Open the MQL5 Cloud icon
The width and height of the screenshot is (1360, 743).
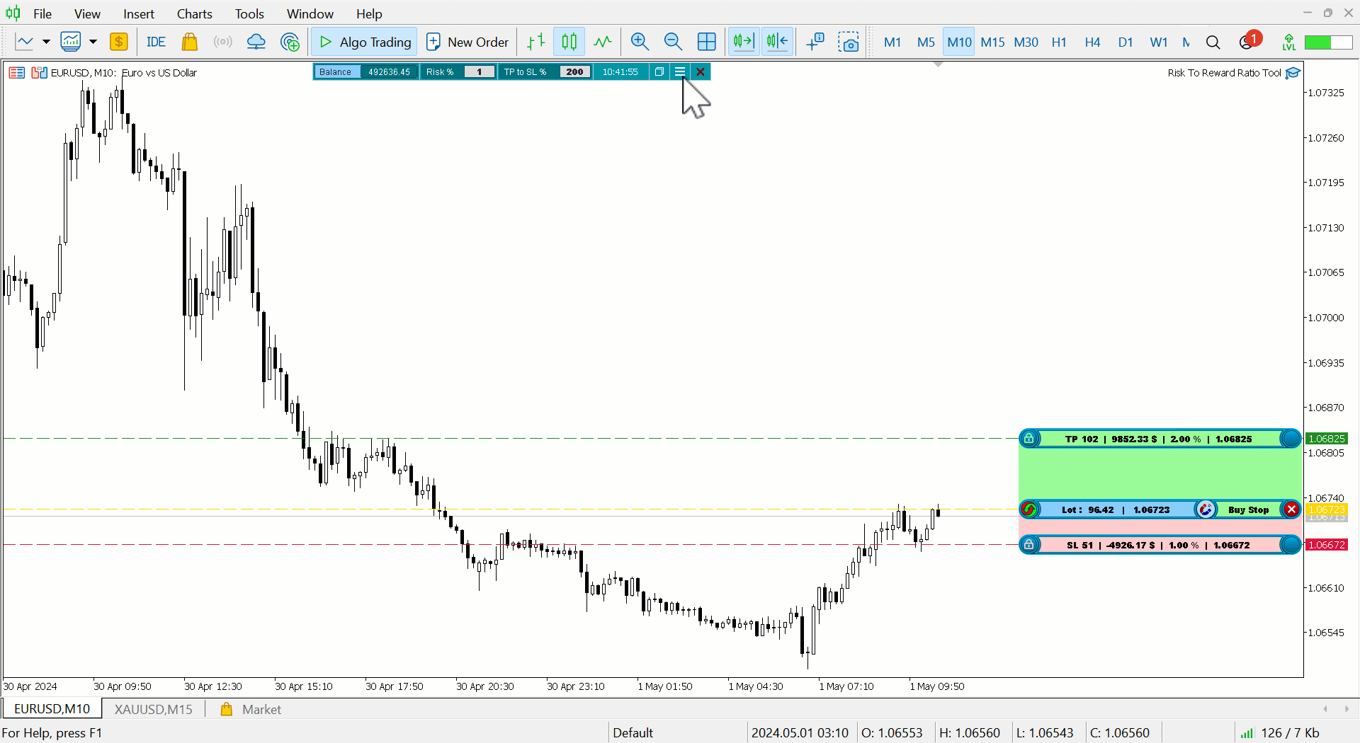pos(256,41)
